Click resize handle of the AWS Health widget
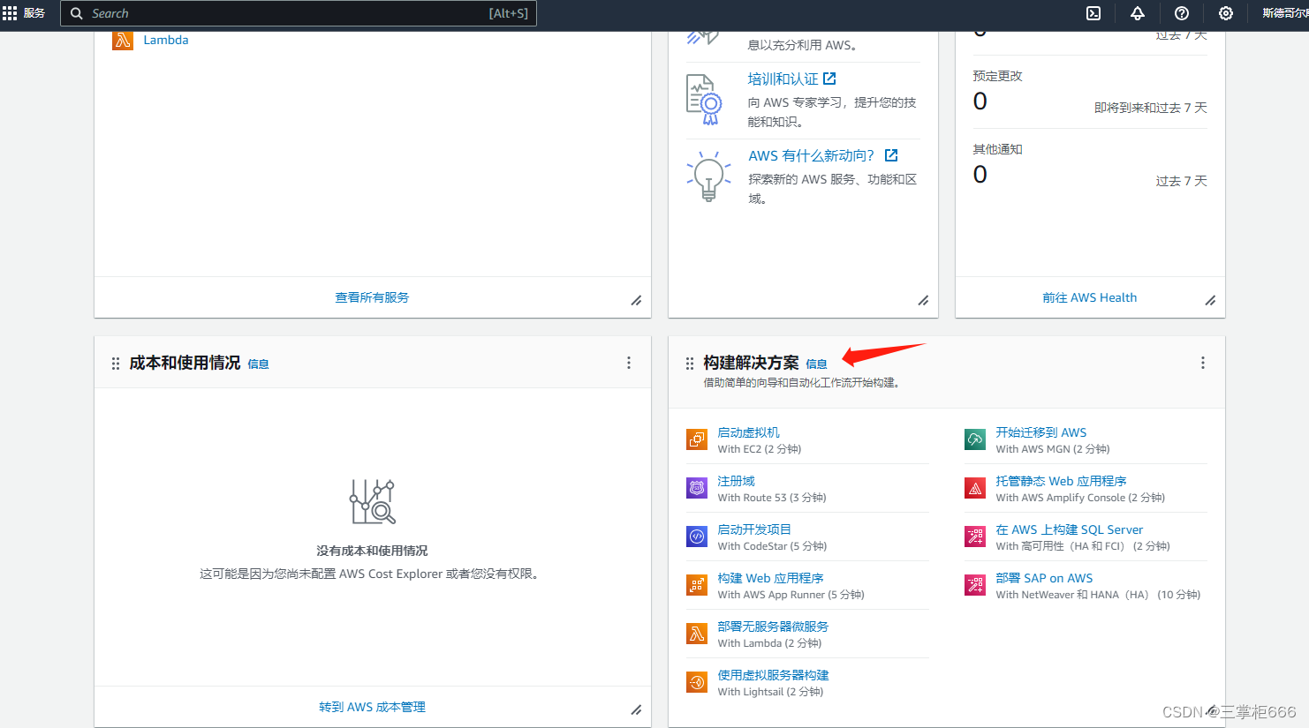Image resolution: width=1309 pixels, height=728 pixels. pyautogui.click(x=1210, y=301)
